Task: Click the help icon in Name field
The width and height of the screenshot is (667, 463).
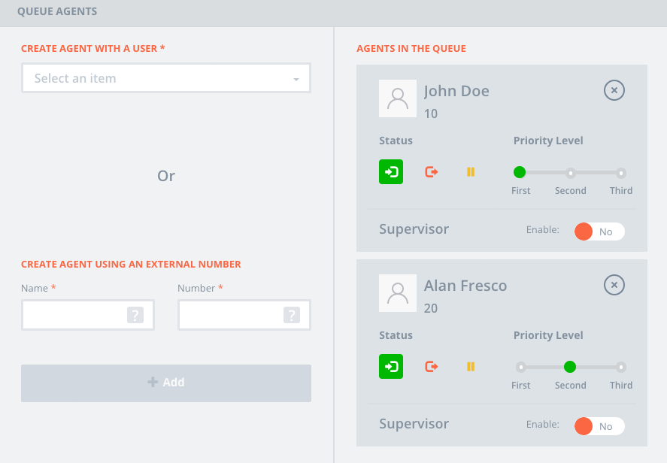Action: pyautogui.click(x=135, y=316)
